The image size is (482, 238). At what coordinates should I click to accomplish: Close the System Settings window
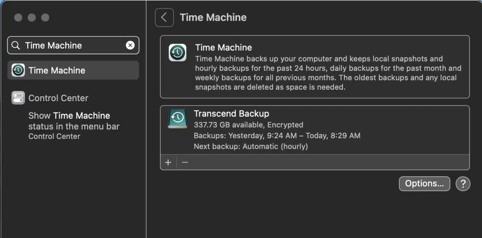tap(18, 18)
